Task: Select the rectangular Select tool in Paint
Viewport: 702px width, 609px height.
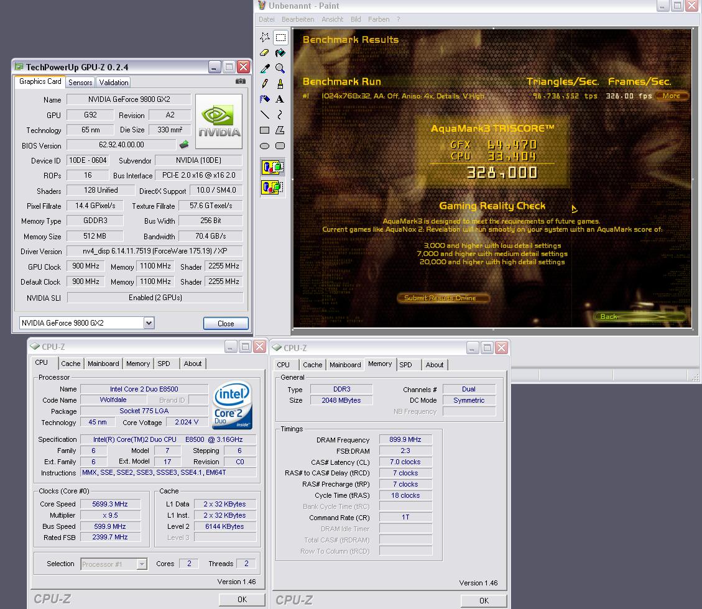Action: click(x=280, y=37)
